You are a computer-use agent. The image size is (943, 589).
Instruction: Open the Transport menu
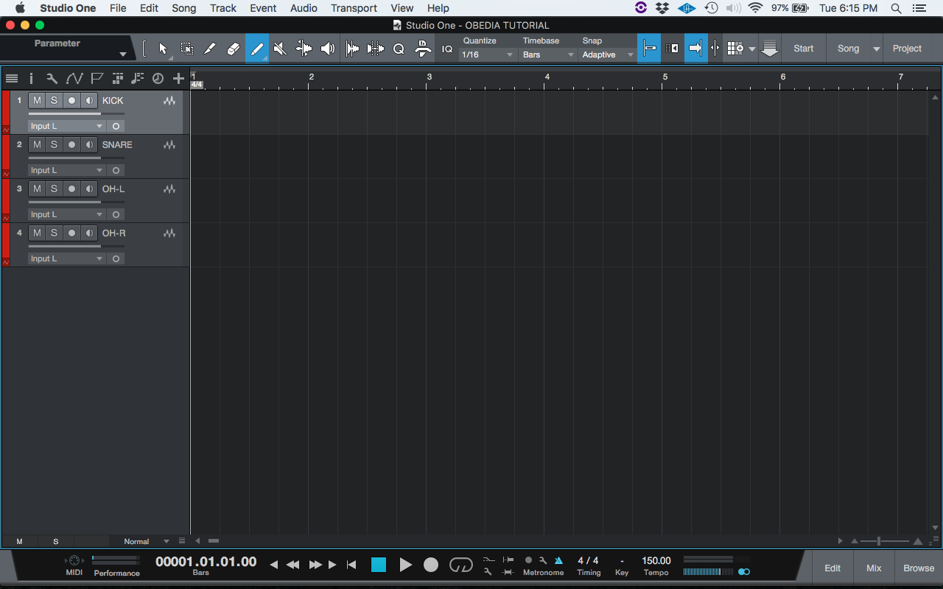(x=354, y=8)
